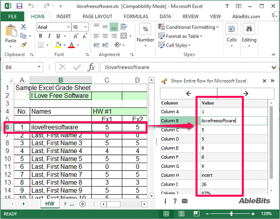Apply the yellow Fill Color bucket
Image resolution: width=280 pixels, height=219 pixels.
pos(58,45)
